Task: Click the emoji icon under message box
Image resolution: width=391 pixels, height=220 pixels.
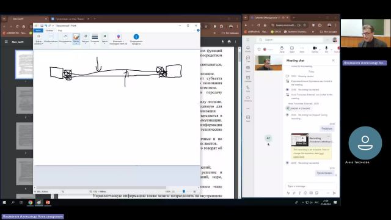Action: click(x=305, y=193)
